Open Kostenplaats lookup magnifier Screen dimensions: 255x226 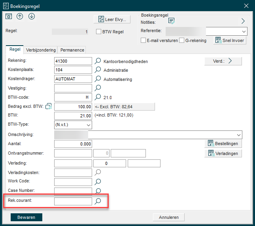pos(98,70)
